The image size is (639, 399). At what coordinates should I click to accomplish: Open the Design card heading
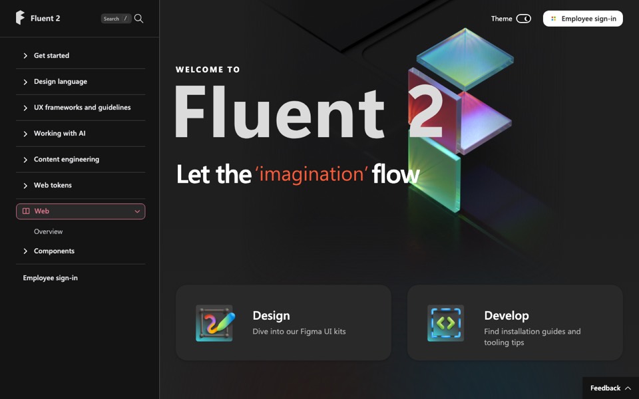point(271,315)
